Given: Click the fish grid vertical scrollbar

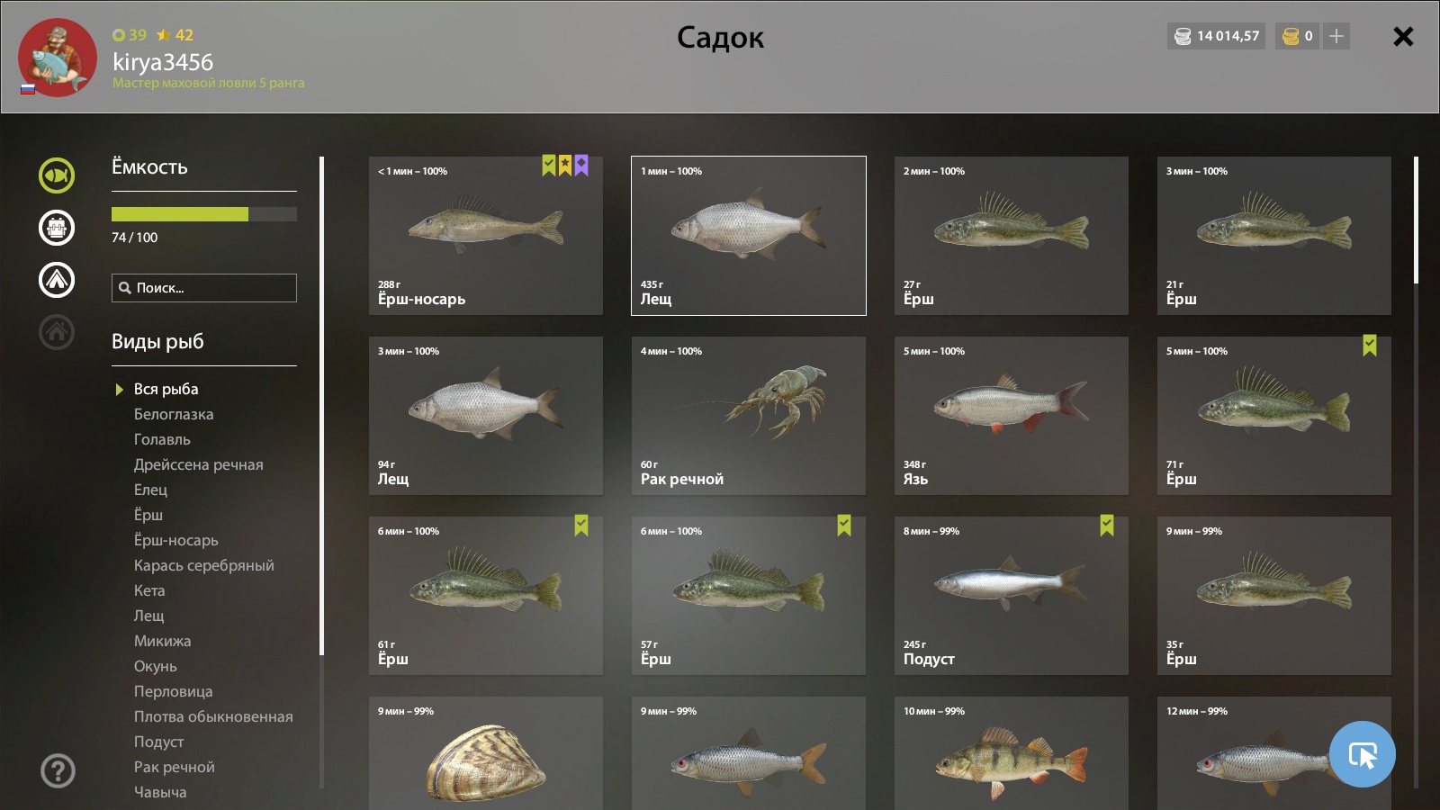Looking at the screenshot, I should tap(1416, 220).
